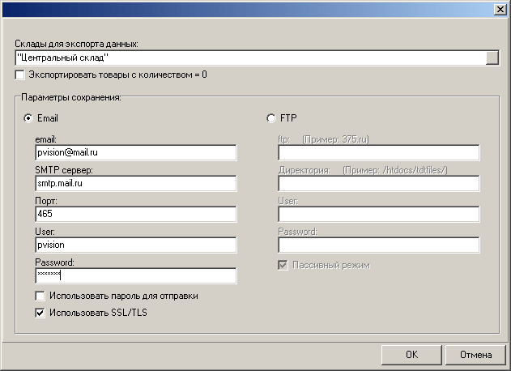Close the export settings dialog
Viewport: 511px width, 371px height.
coord(499,8)
